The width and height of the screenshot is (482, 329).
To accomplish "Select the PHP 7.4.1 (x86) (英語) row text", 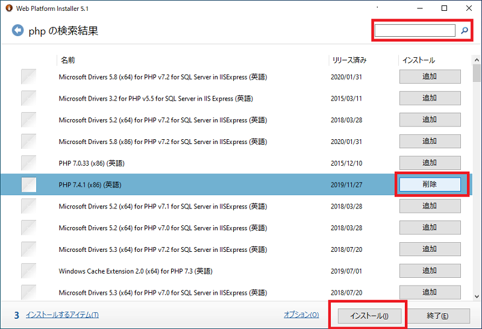I will (90, 185).
